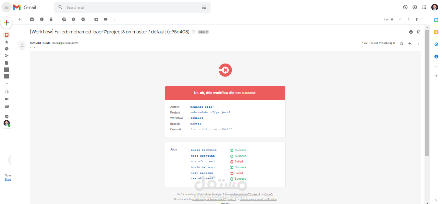Delete this email with trash icon
442x204 pixels.
(51, 19)
